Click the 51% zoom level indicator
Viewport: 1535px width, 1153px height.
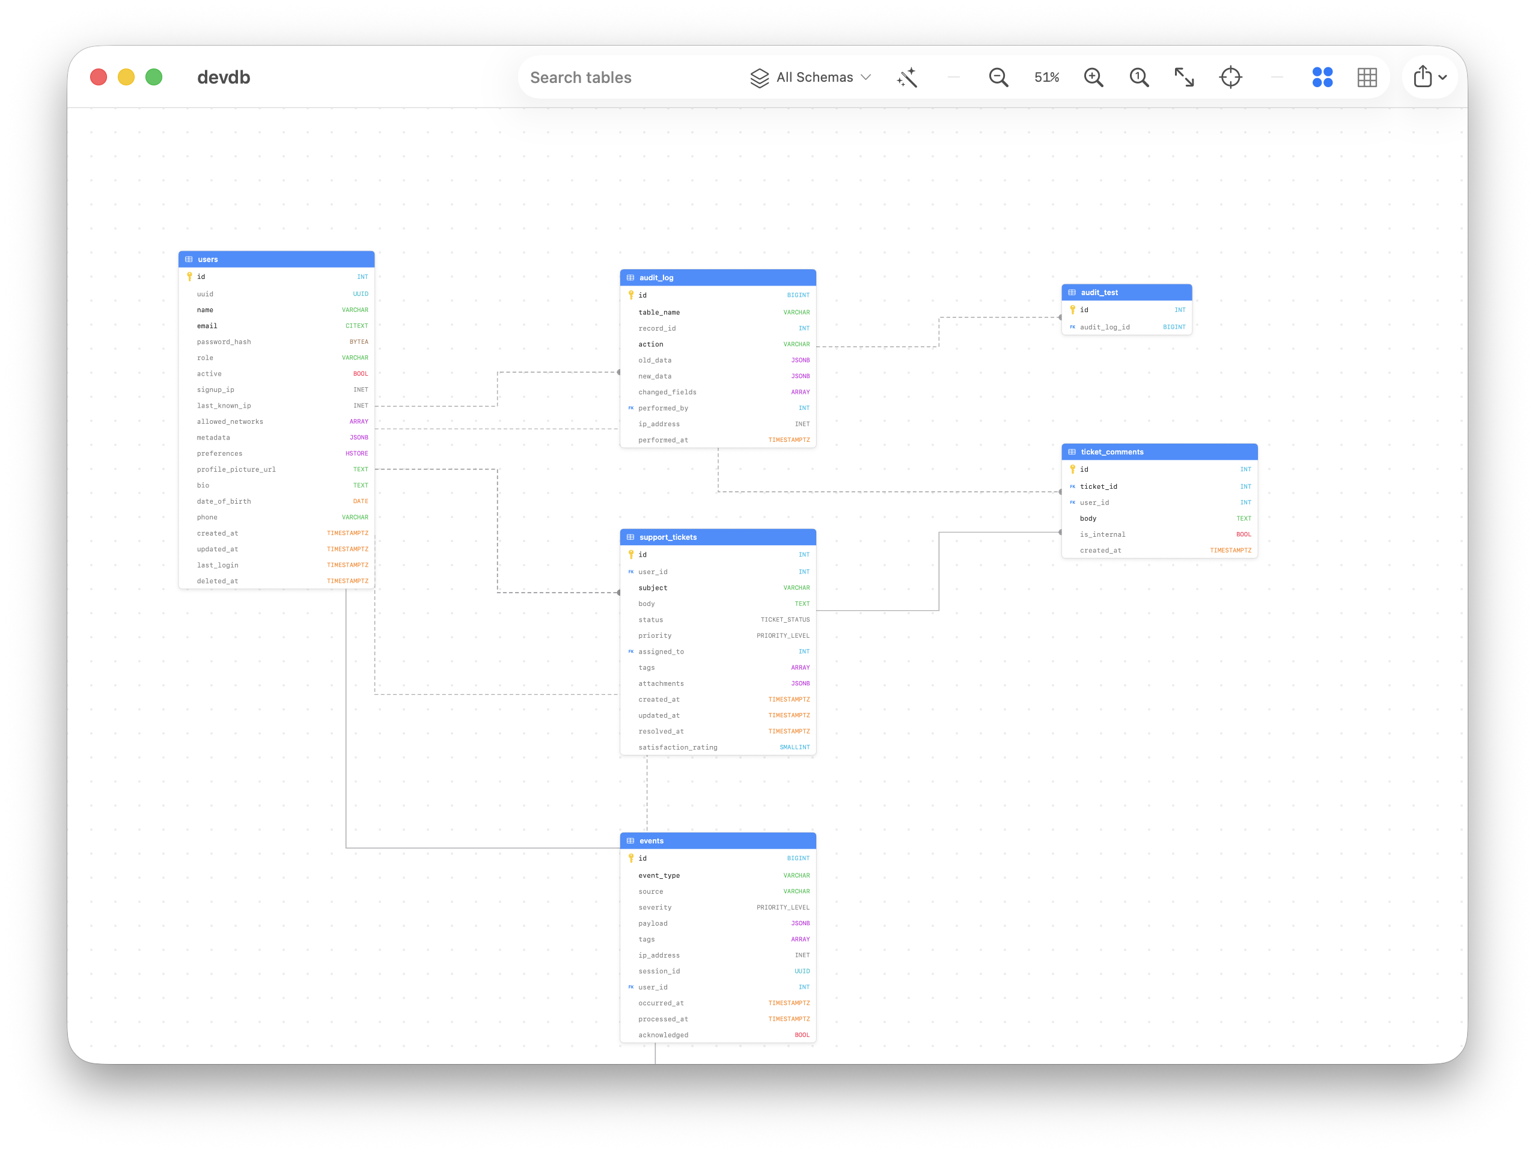click(x=1046, y=78)
